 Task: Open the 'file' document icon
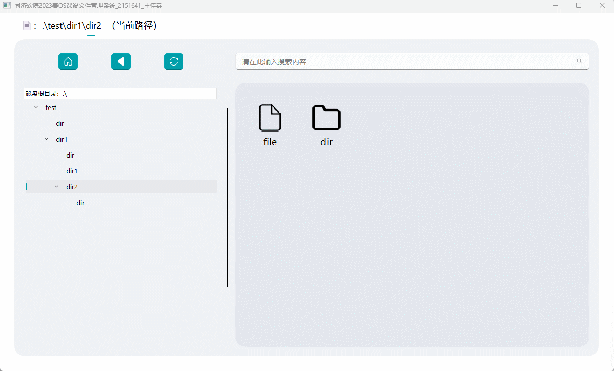pyautogui.click(x=270, y=118)
